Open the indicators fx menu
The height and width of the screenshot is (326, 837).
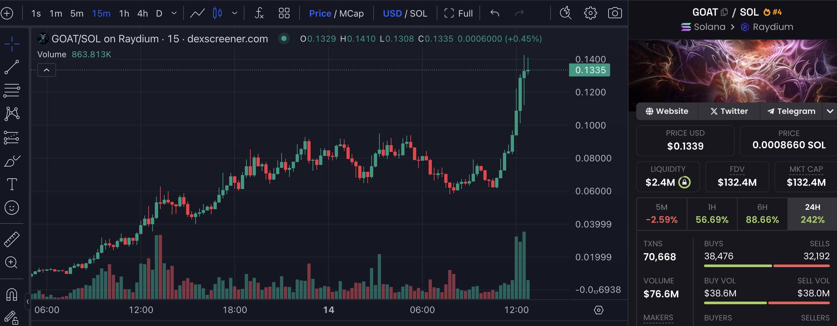pos(259,13)
